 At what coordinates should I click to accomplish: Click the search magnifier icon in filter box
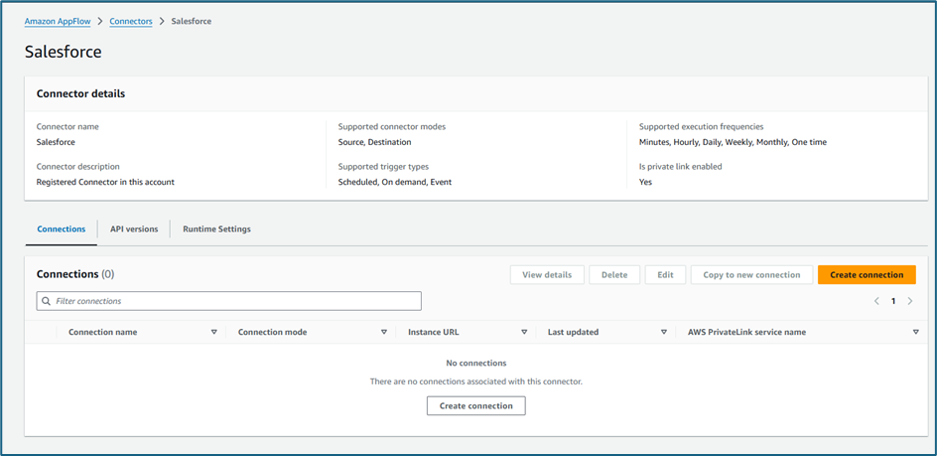[47, 301]
